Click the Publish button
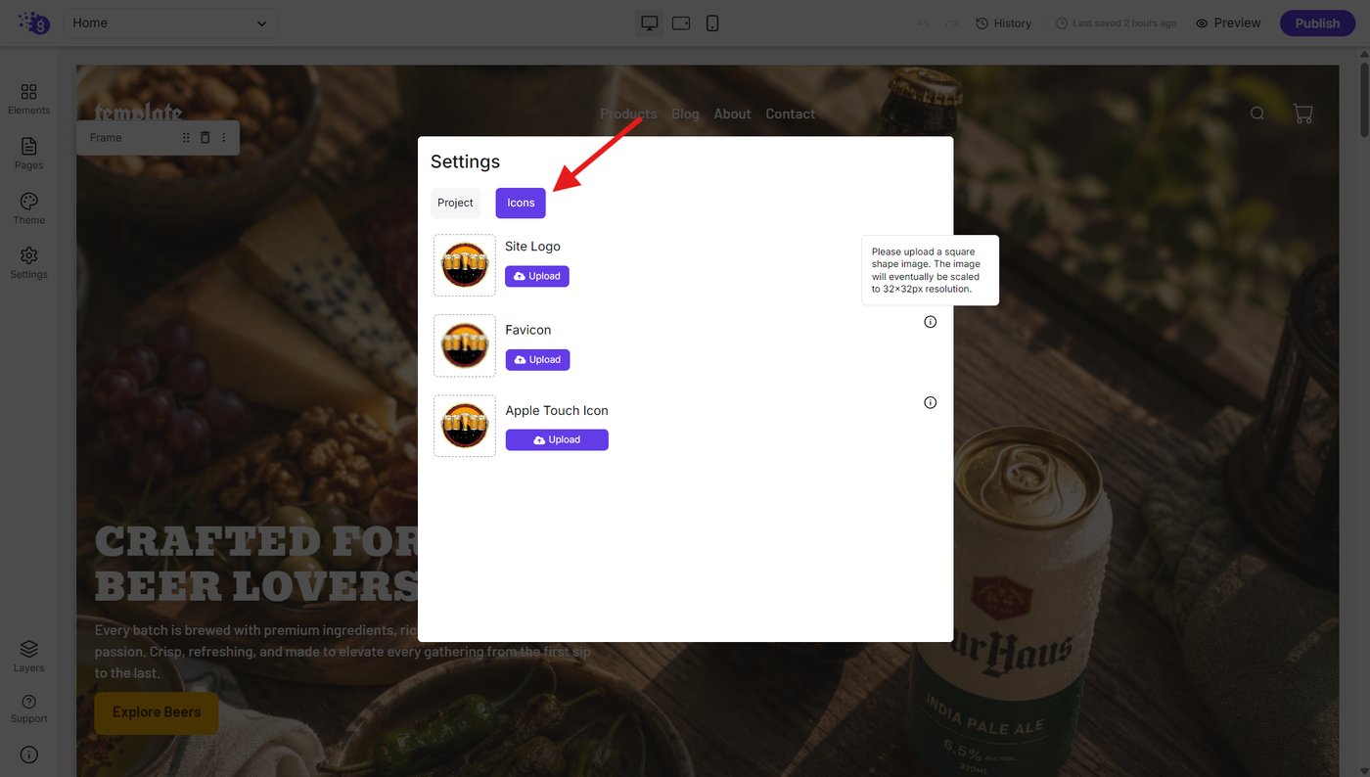Screen dimensions: 1370x777 [1317, 23]
